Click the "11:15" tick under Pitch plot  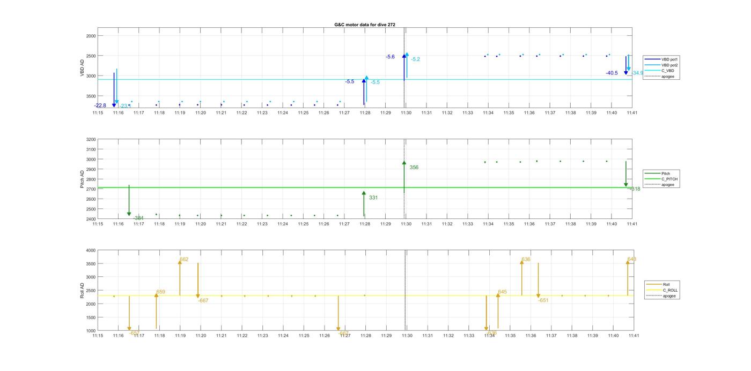point(98,224)
